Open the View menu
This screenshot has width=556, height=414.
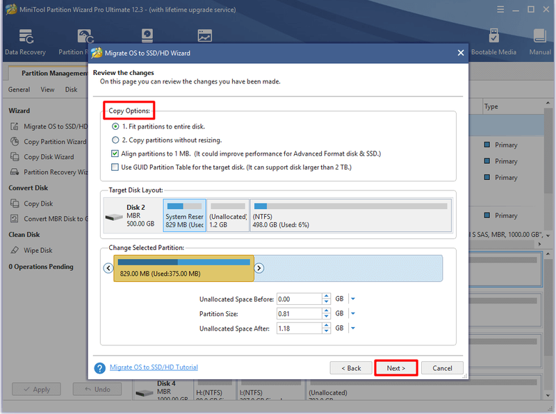coord(47,90)
